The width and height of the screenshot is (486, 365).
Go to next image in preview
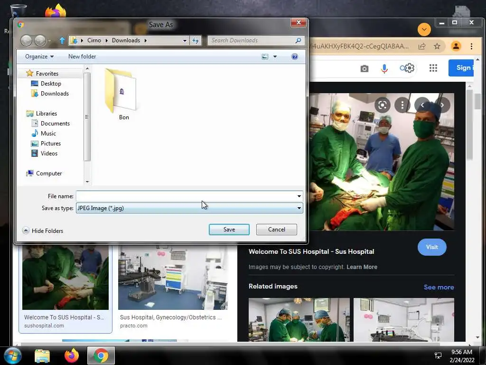(442, 105)
